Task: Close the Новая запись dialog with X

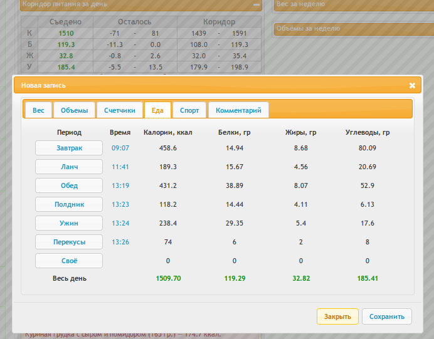Action: coord(412,85)
